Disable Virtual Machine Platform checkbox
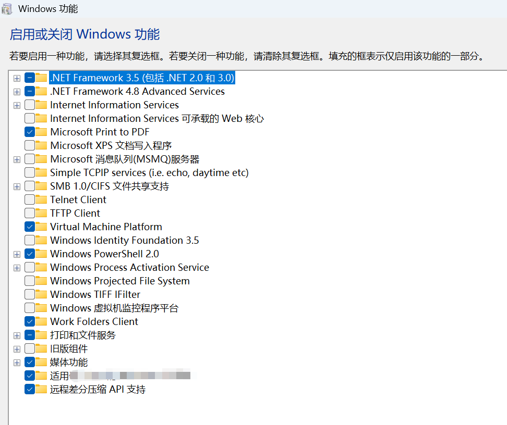 30,227
